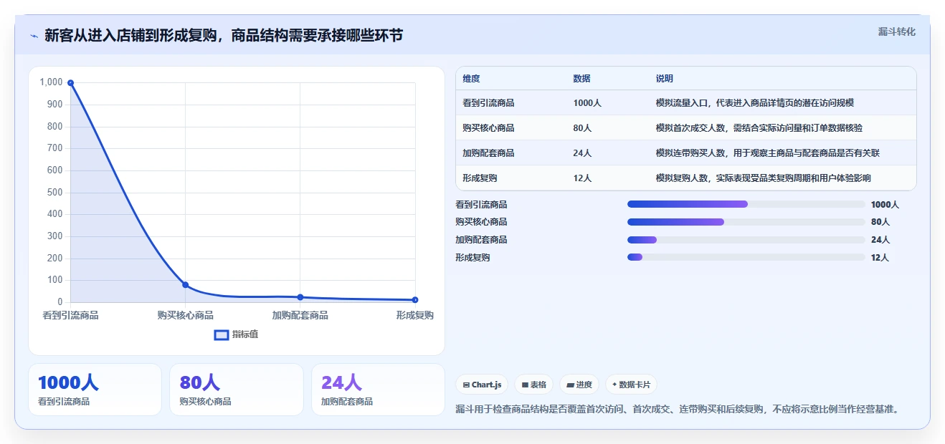Click the description starting 模拟流量入口
945x444 pixels.
coord(755,103)
